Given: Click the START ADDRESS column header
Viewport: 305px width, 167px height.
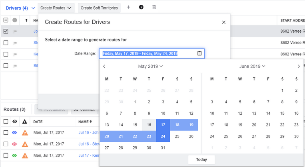Looking at the screenshot, I should tap(293, 21).
